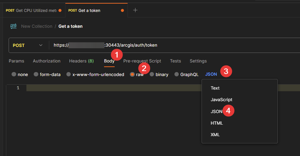
Task: Pick XML from the format list
Action: pos(215,135)
